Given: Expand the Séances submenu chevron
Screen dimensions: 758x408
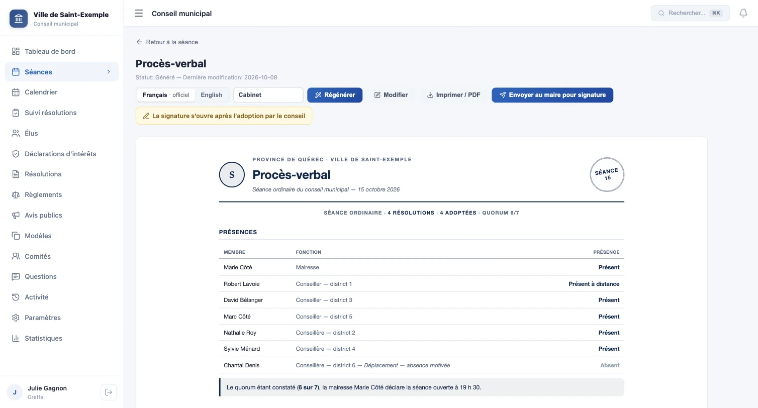Looking at the screenshot, I should tap(109, 72).
